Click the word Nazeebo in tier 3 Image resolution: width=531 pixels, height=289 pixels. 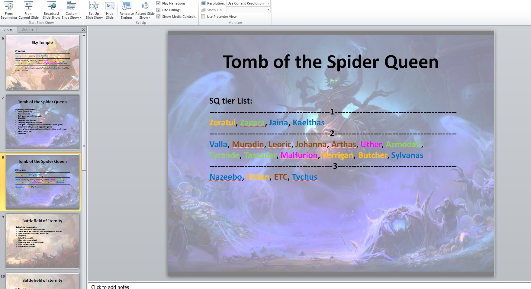(x=226, y=177)
